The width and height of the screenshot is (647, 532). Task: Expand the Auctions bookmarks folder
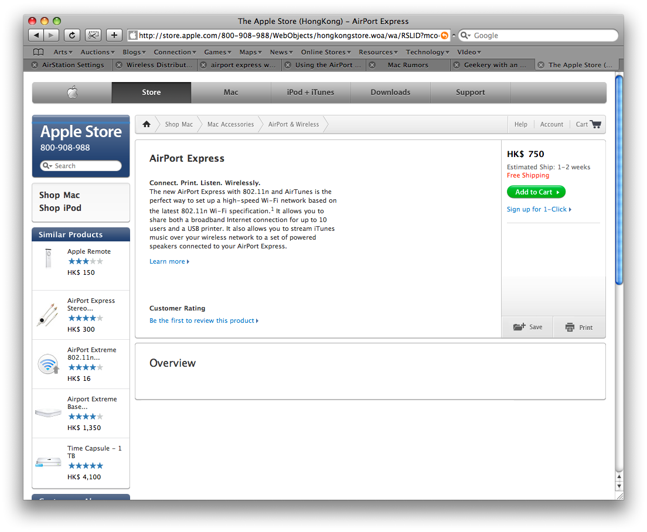click(x=97, y=52)
